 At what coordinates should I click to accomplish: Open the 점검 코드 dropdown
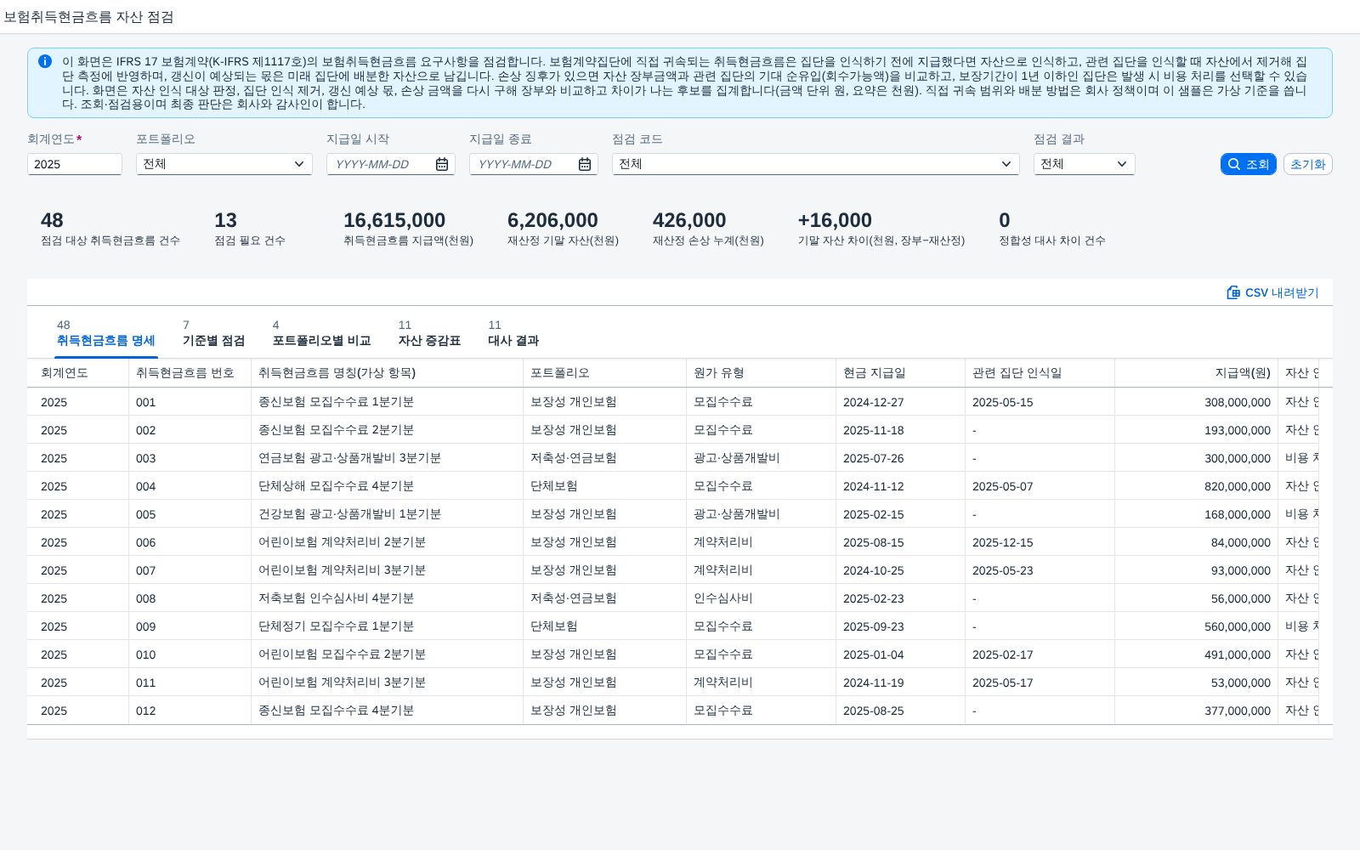(x=816, y=164)
